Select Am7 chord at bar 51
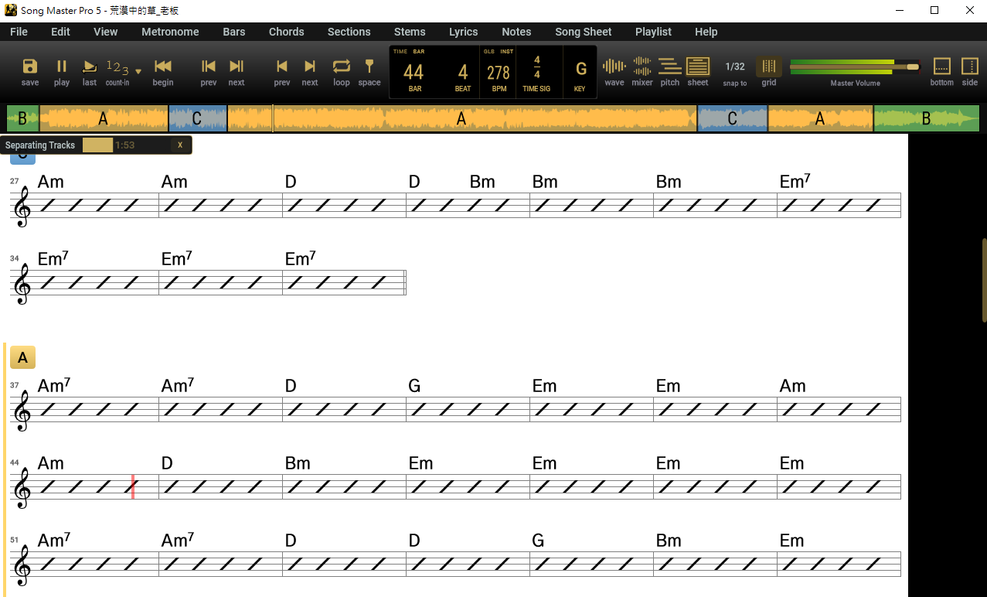987x597 pixels. (x=54, y=540)
